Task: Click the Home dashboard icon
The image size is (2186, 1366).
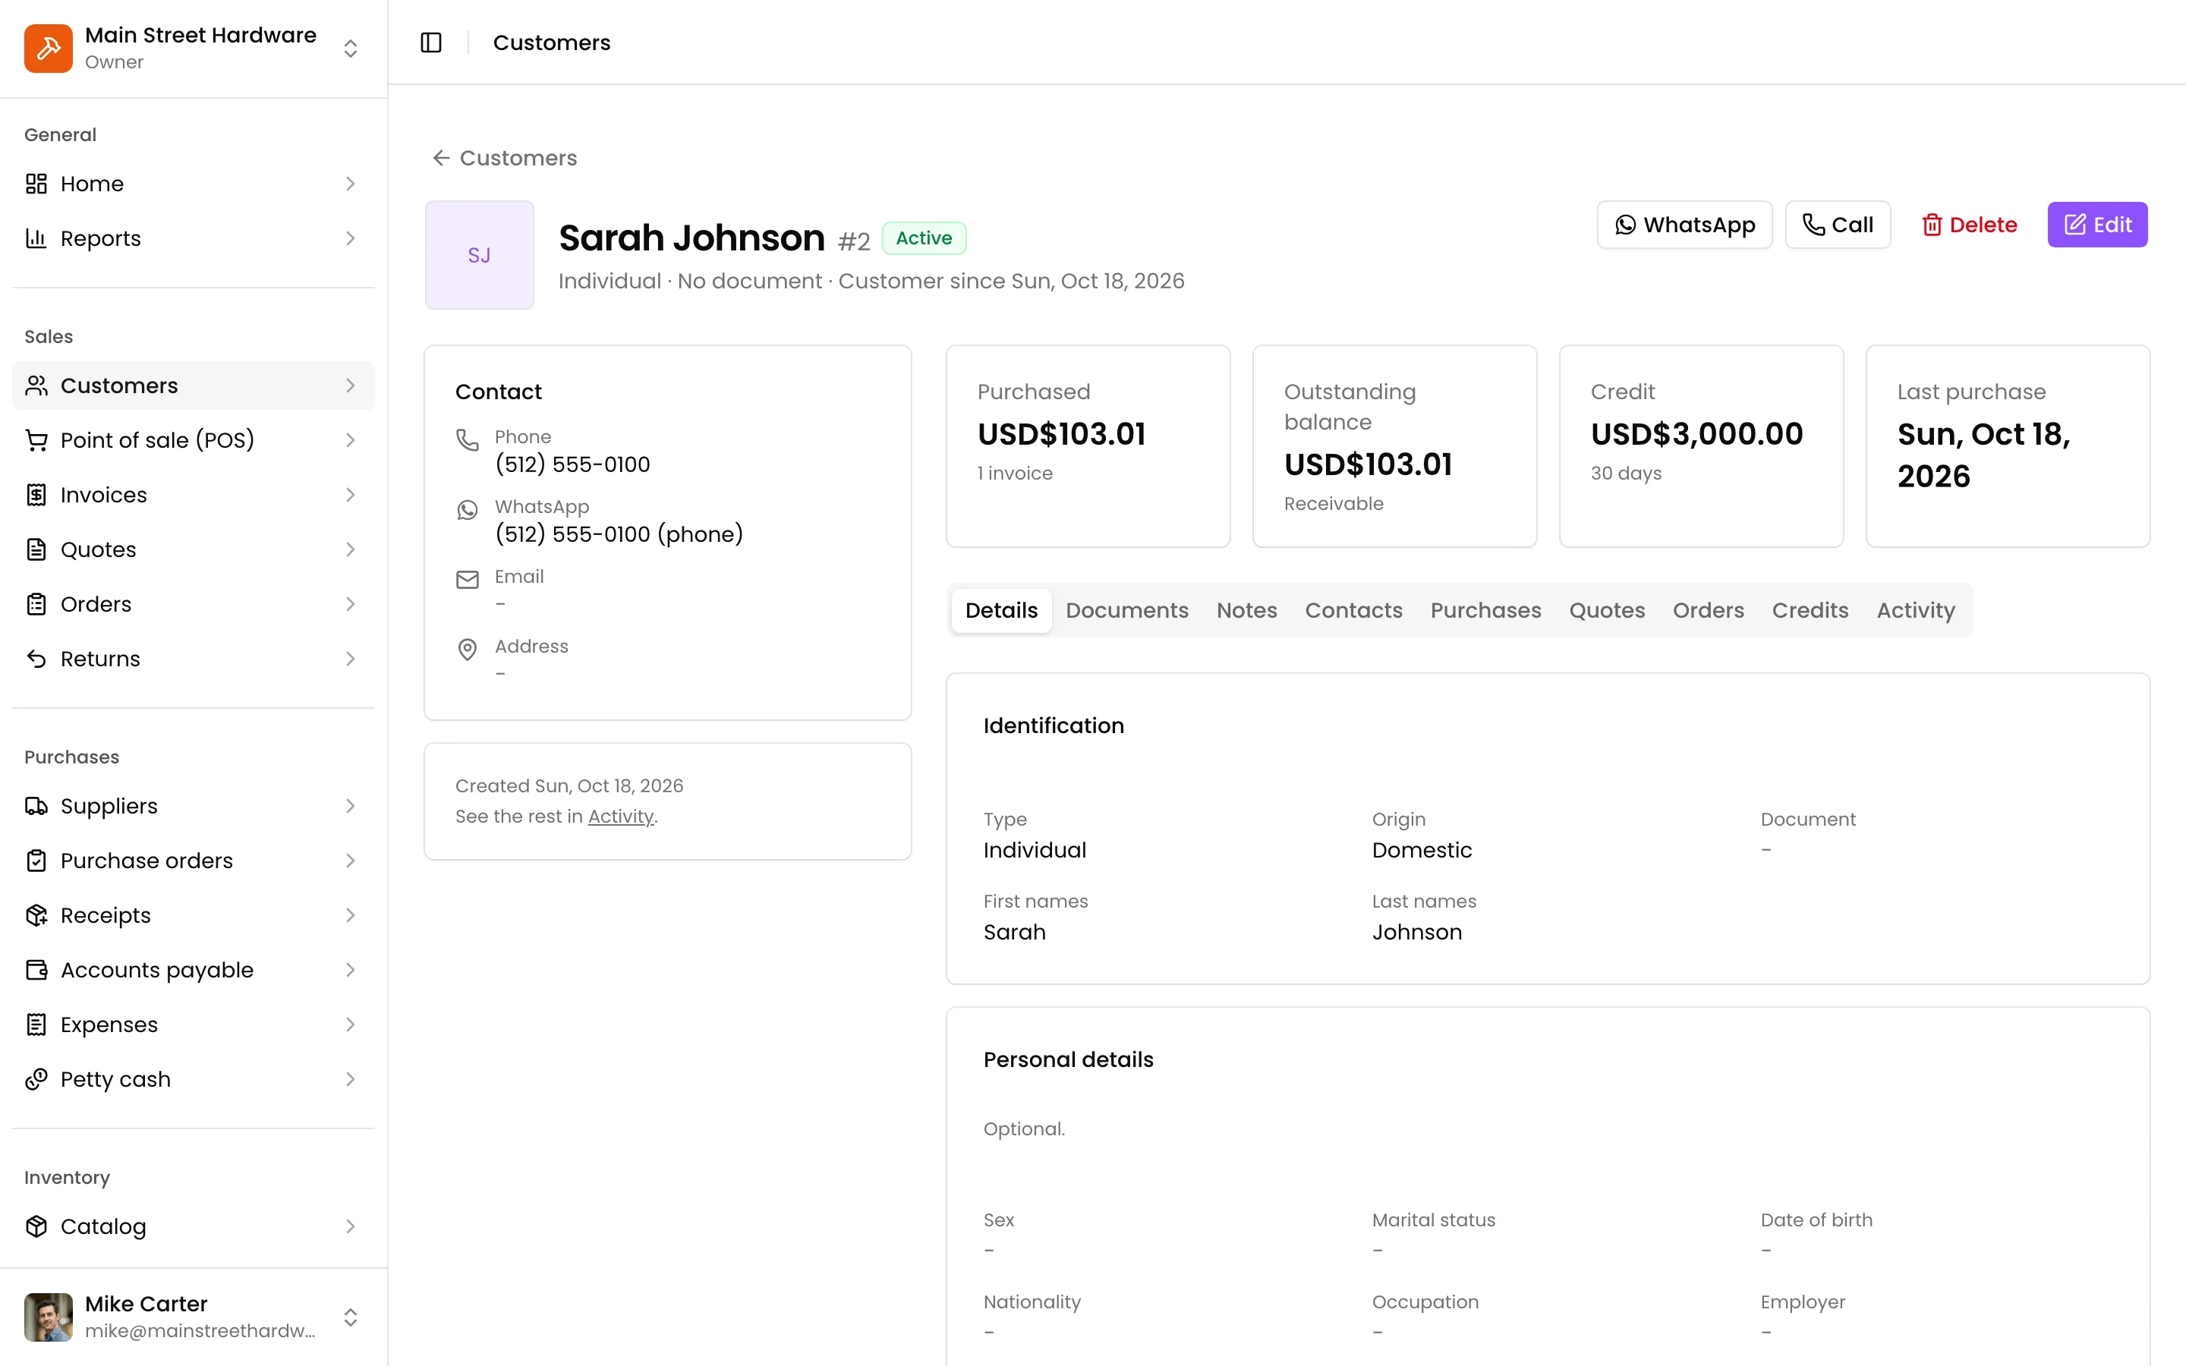Action: point(36,184)
